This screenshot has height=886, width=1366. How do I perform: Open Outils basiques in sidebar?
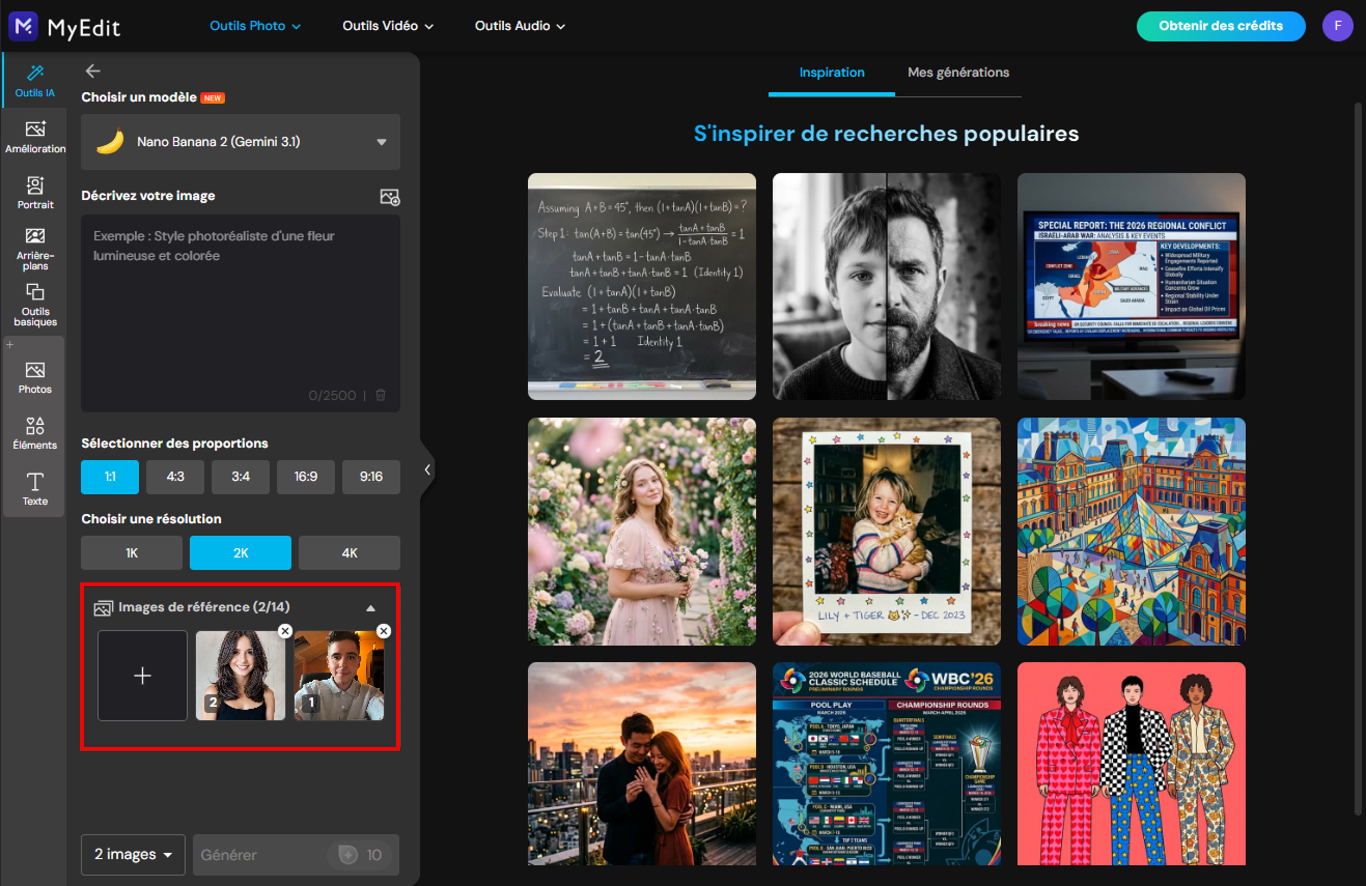click(x=35, y=305)
